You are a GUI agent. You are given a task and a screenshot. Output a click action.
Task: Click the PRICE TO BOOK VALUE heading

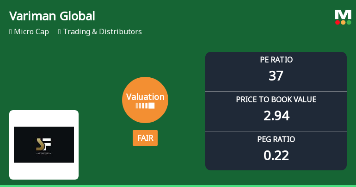tap(276, 100)
